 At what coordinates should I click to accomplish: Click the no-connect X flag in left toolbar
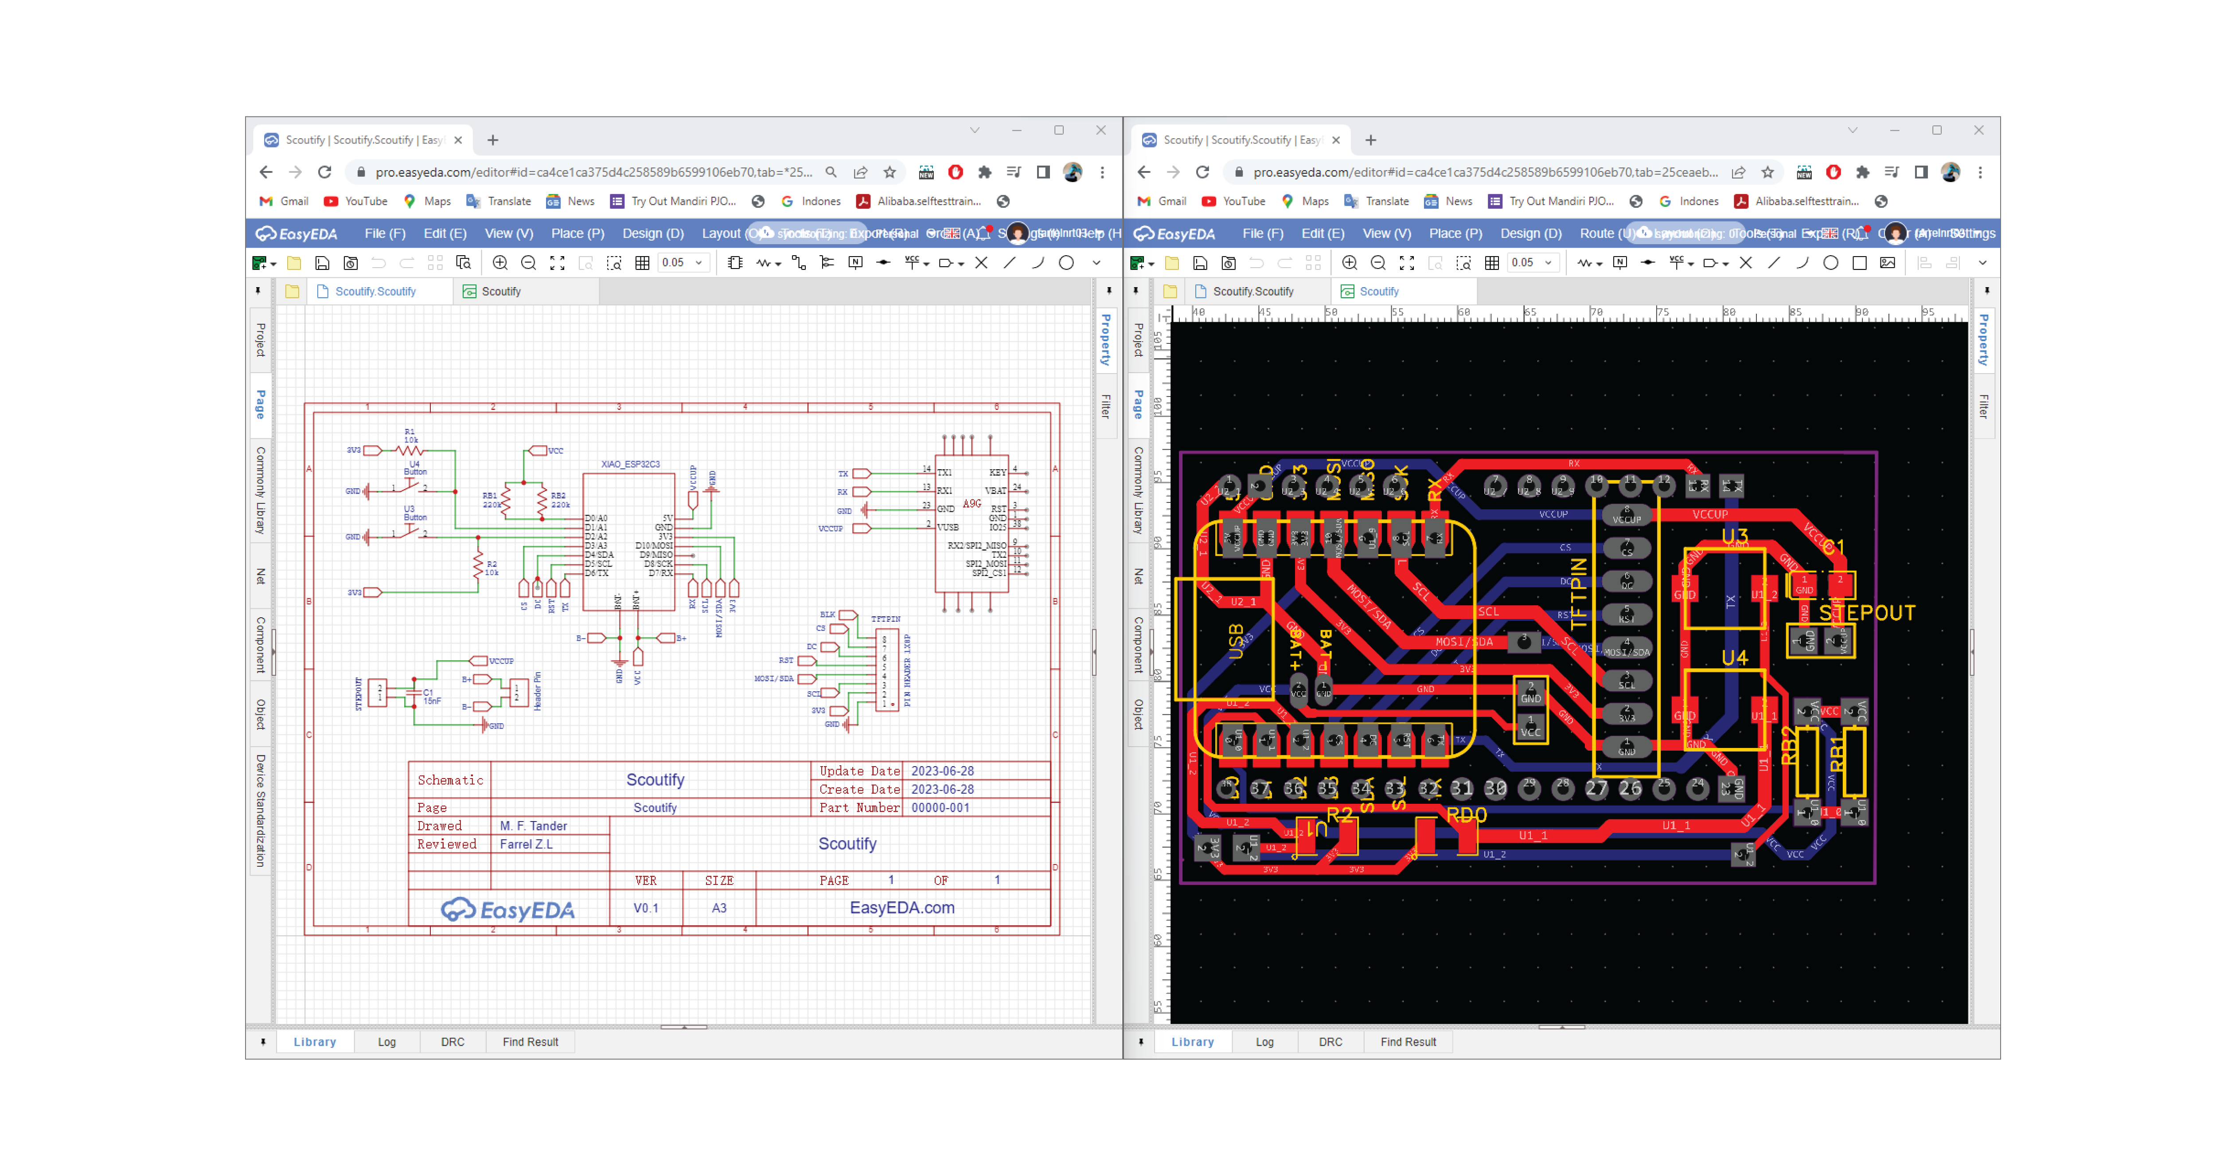(981, 263)
